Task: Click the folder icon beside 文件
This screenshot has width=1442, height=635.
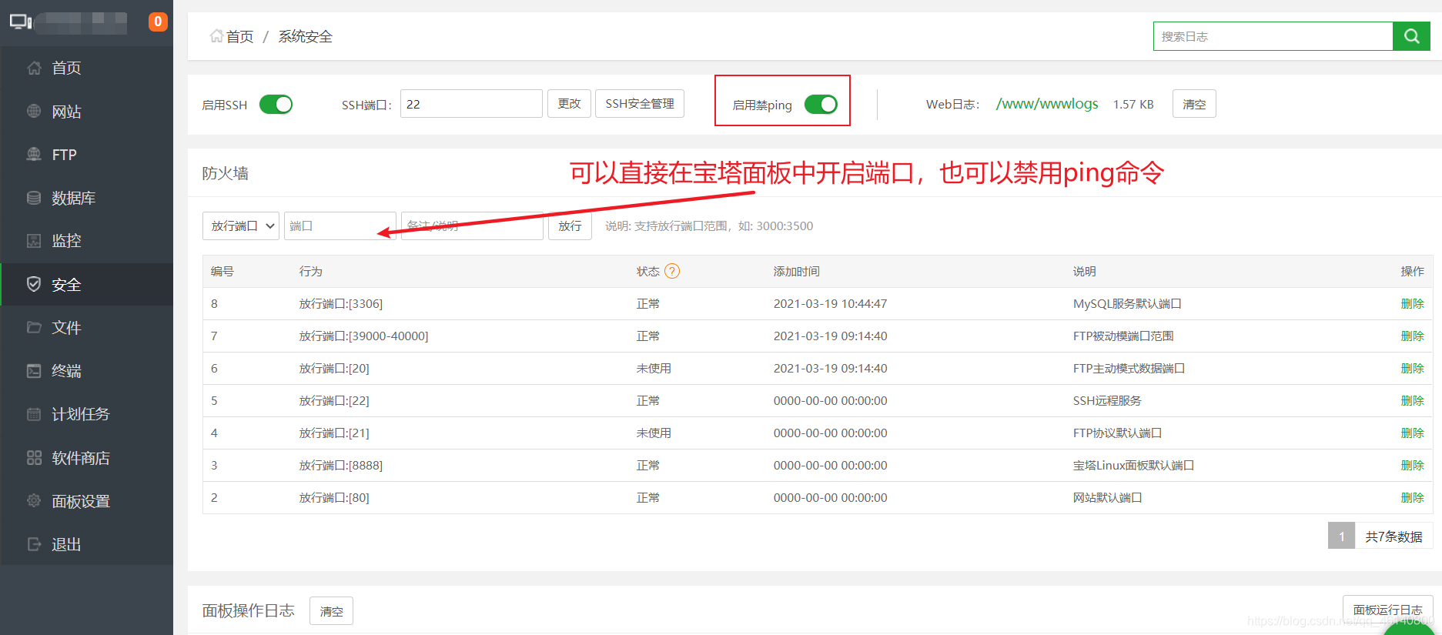Action: (34, 327)
